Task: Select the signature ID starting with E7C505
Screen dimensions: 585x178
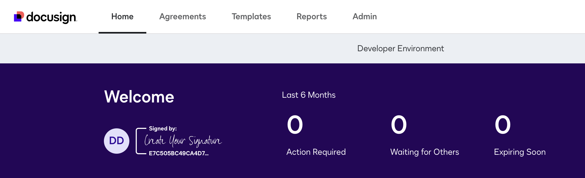Action: pos(179,153)
